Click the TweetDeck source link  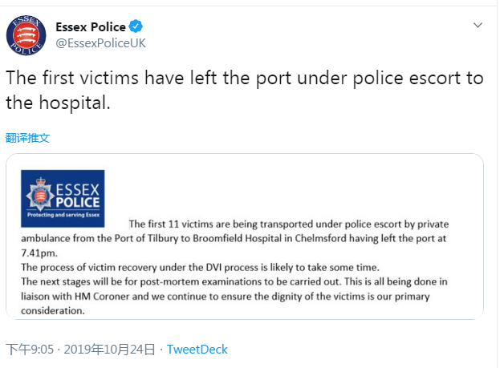[x=197, y=350]
